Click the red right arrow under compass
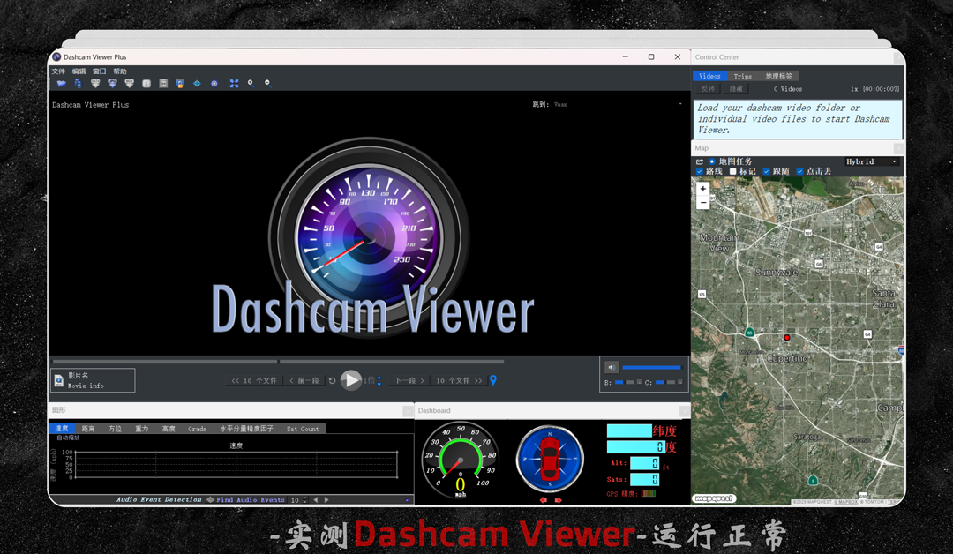The width and height of the screenshot is (953, 554). pyautogui.click(x=558, y=500)
